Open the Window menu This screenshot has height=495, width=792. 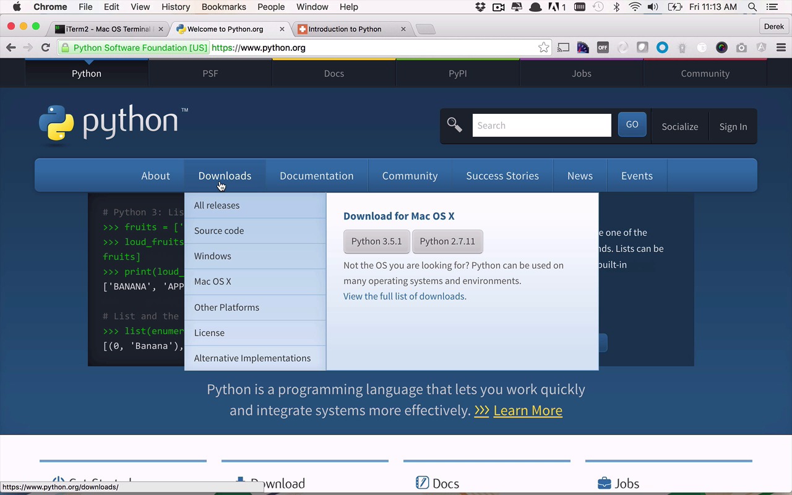pos(312,7)
